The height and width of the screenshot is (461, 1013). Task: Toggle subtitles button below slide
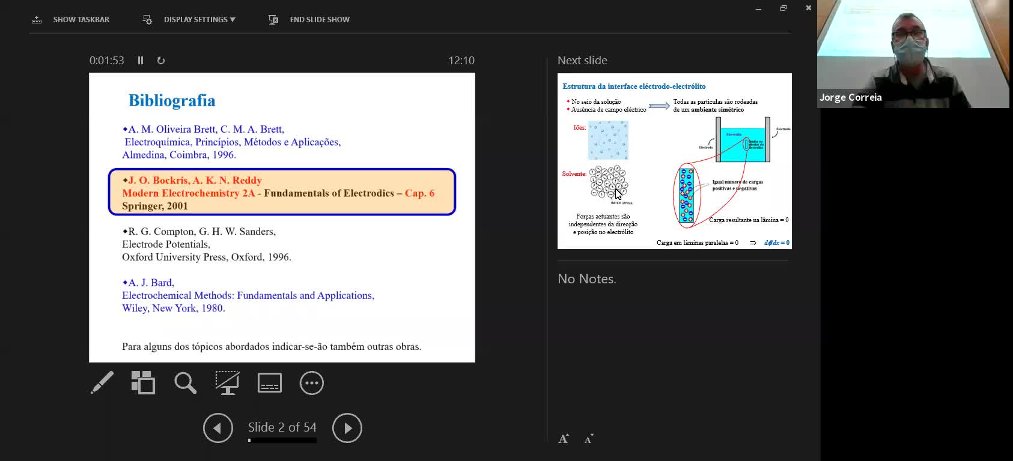click(x=269, y=383)
